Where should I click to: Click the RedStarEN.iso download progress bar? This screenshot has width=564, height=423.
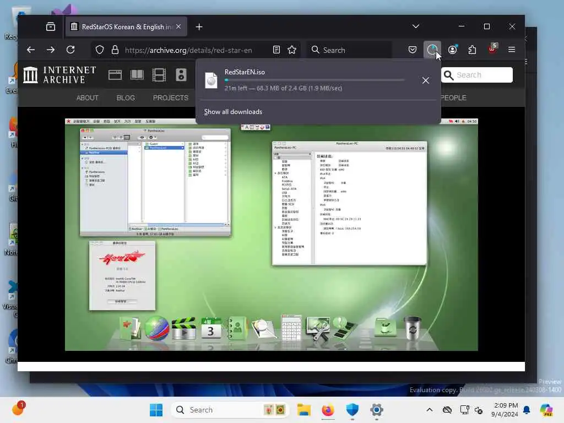314,80
